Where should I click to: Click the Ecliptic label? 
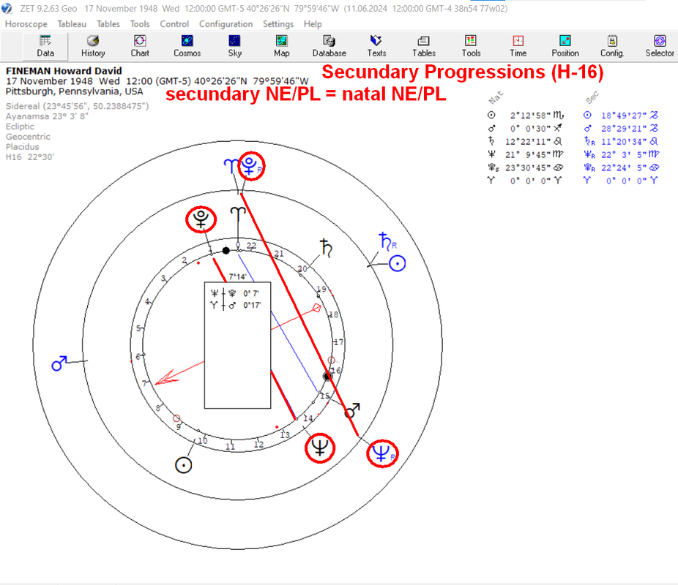click(20, 127)
